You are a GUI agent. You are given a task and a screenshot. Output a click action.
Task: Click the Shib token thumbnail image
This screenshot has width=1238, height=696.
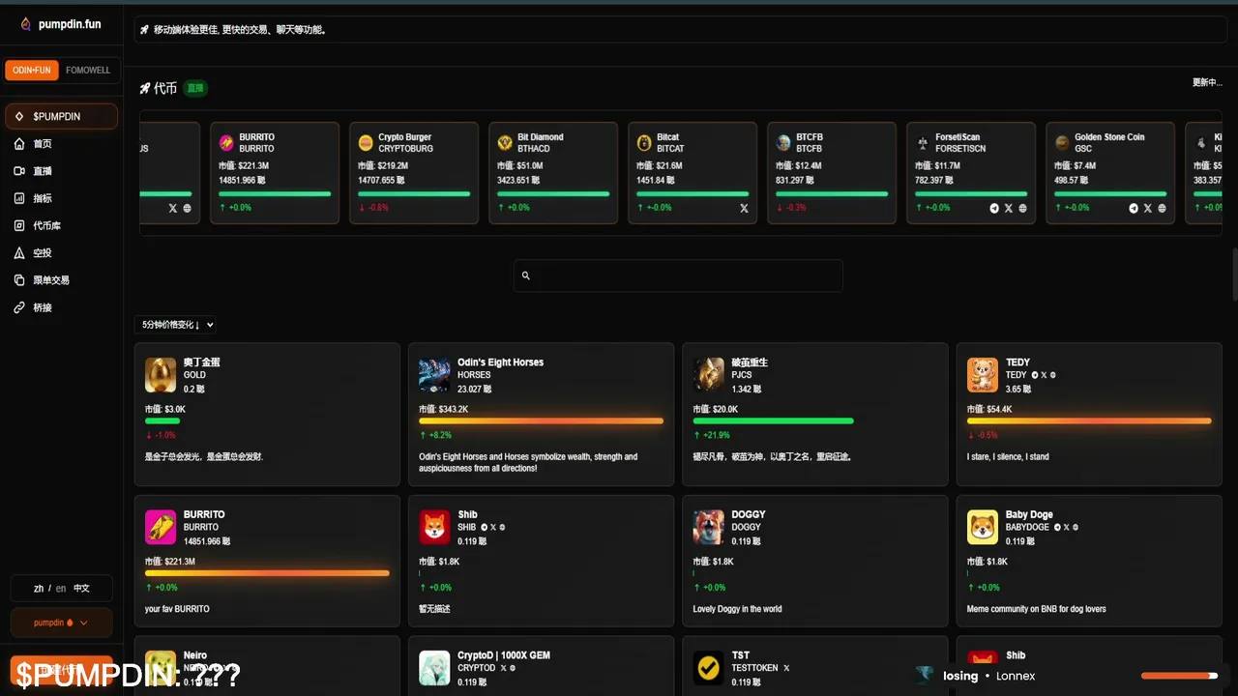click(434, 528)
